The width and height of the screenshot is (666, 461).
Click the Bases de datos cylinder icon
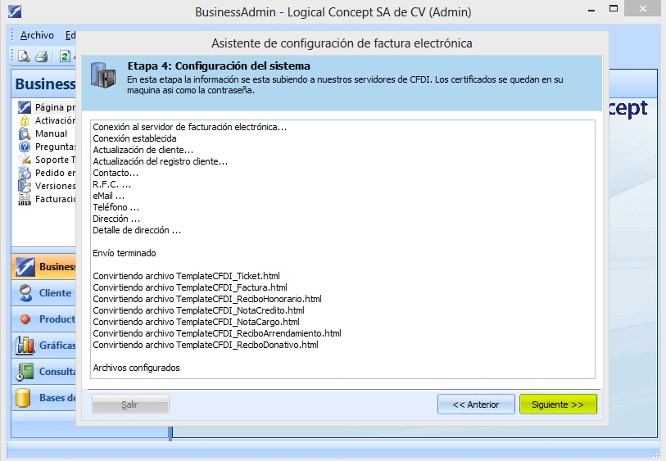tap(23, 398)
